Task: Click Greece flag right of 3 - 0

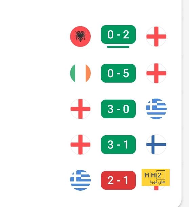Action: tap(156, 109)
